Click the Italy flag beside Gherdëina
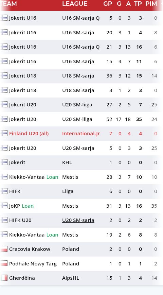The height and width of the screenshot is (295, 163). point(4,278)
